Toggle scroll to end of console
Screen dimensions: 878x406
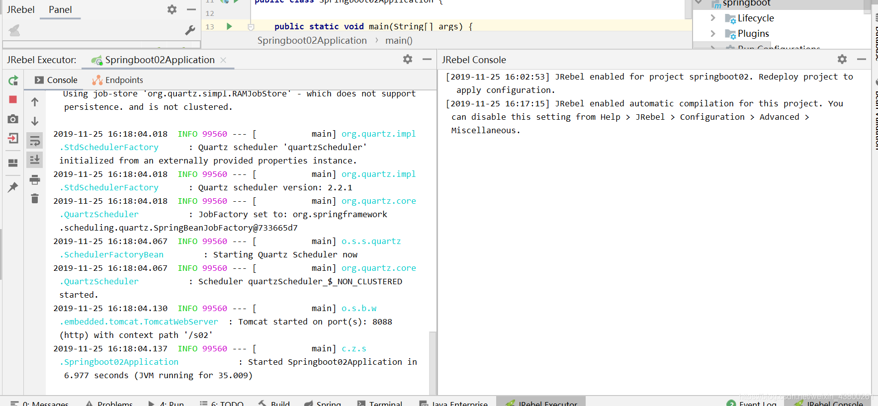point(35,160)
